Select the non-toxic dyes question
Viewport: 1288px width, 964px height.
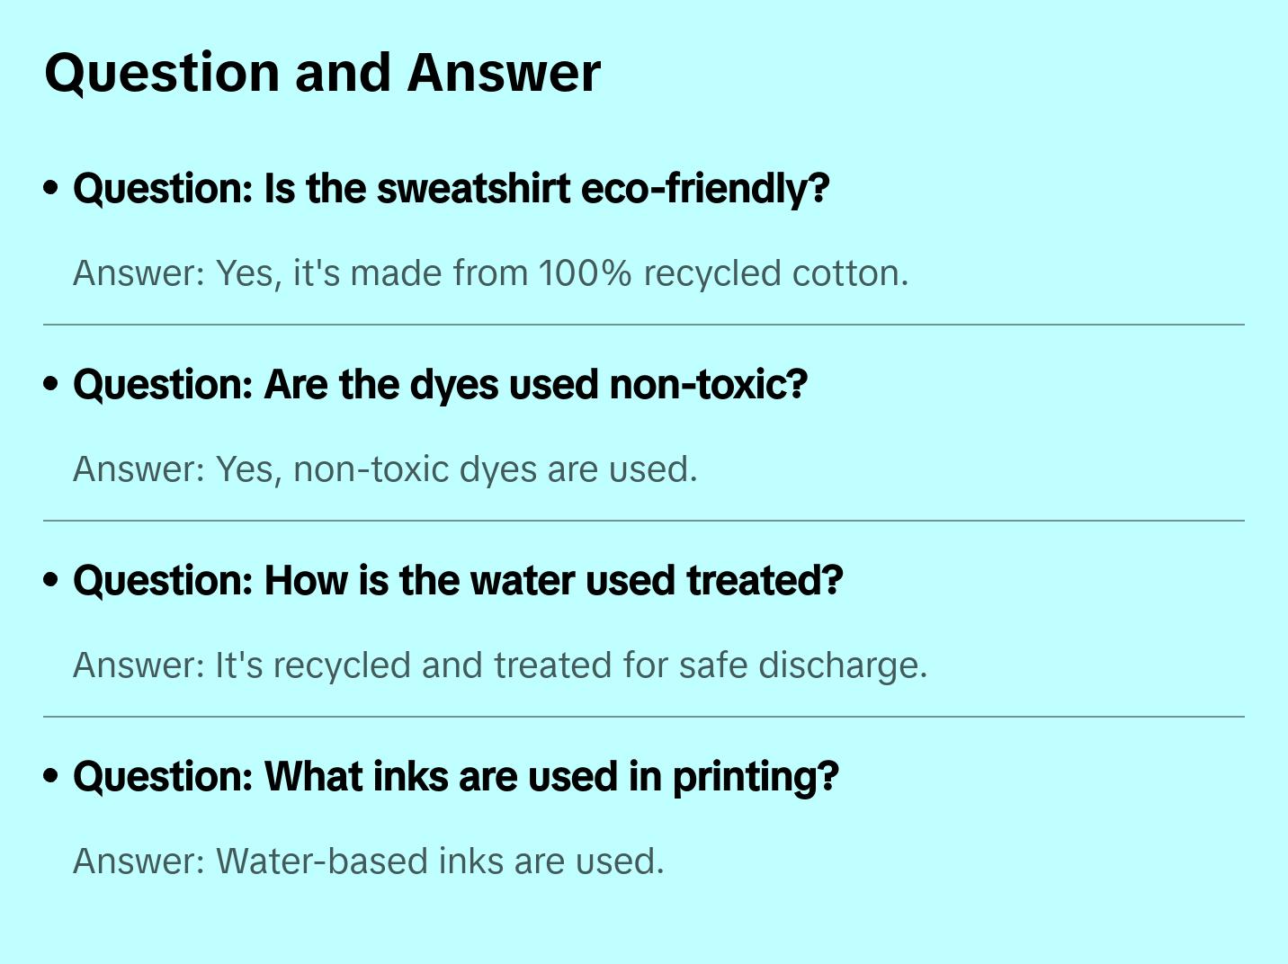tap(439, 385)
